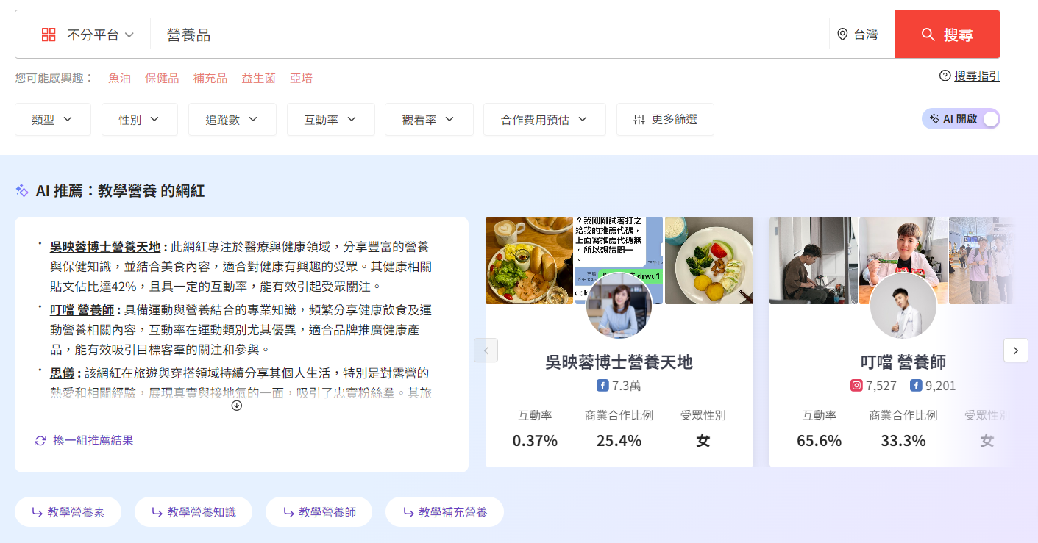Click the Facebook icon beside 7.3萬
The image size is (1038, 543).
[x=602, y=386]
